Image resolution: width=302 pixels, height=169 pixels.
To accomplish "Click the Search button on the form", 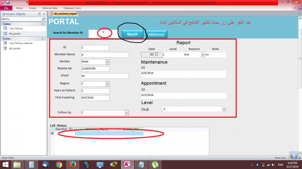I will coord(132,34).
